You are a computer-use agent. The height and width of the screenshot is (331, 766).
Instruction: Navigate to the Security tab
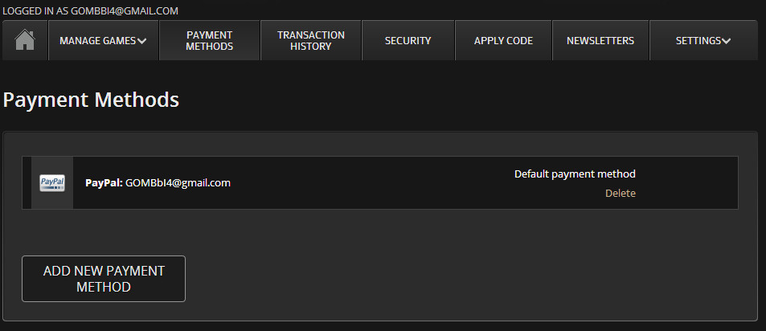(x=408, y=41)
